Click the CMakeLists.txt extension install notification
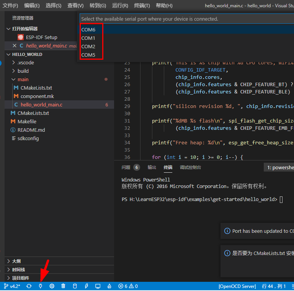This screenshot has height=291, width=294. [257, 261]
